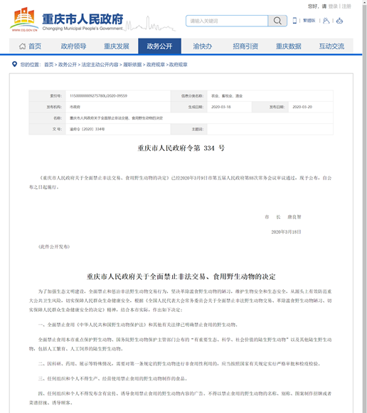Click the category value 农业、畜牧业、渔业
Viewport: 367px width, 413px height.
point(227,96)
